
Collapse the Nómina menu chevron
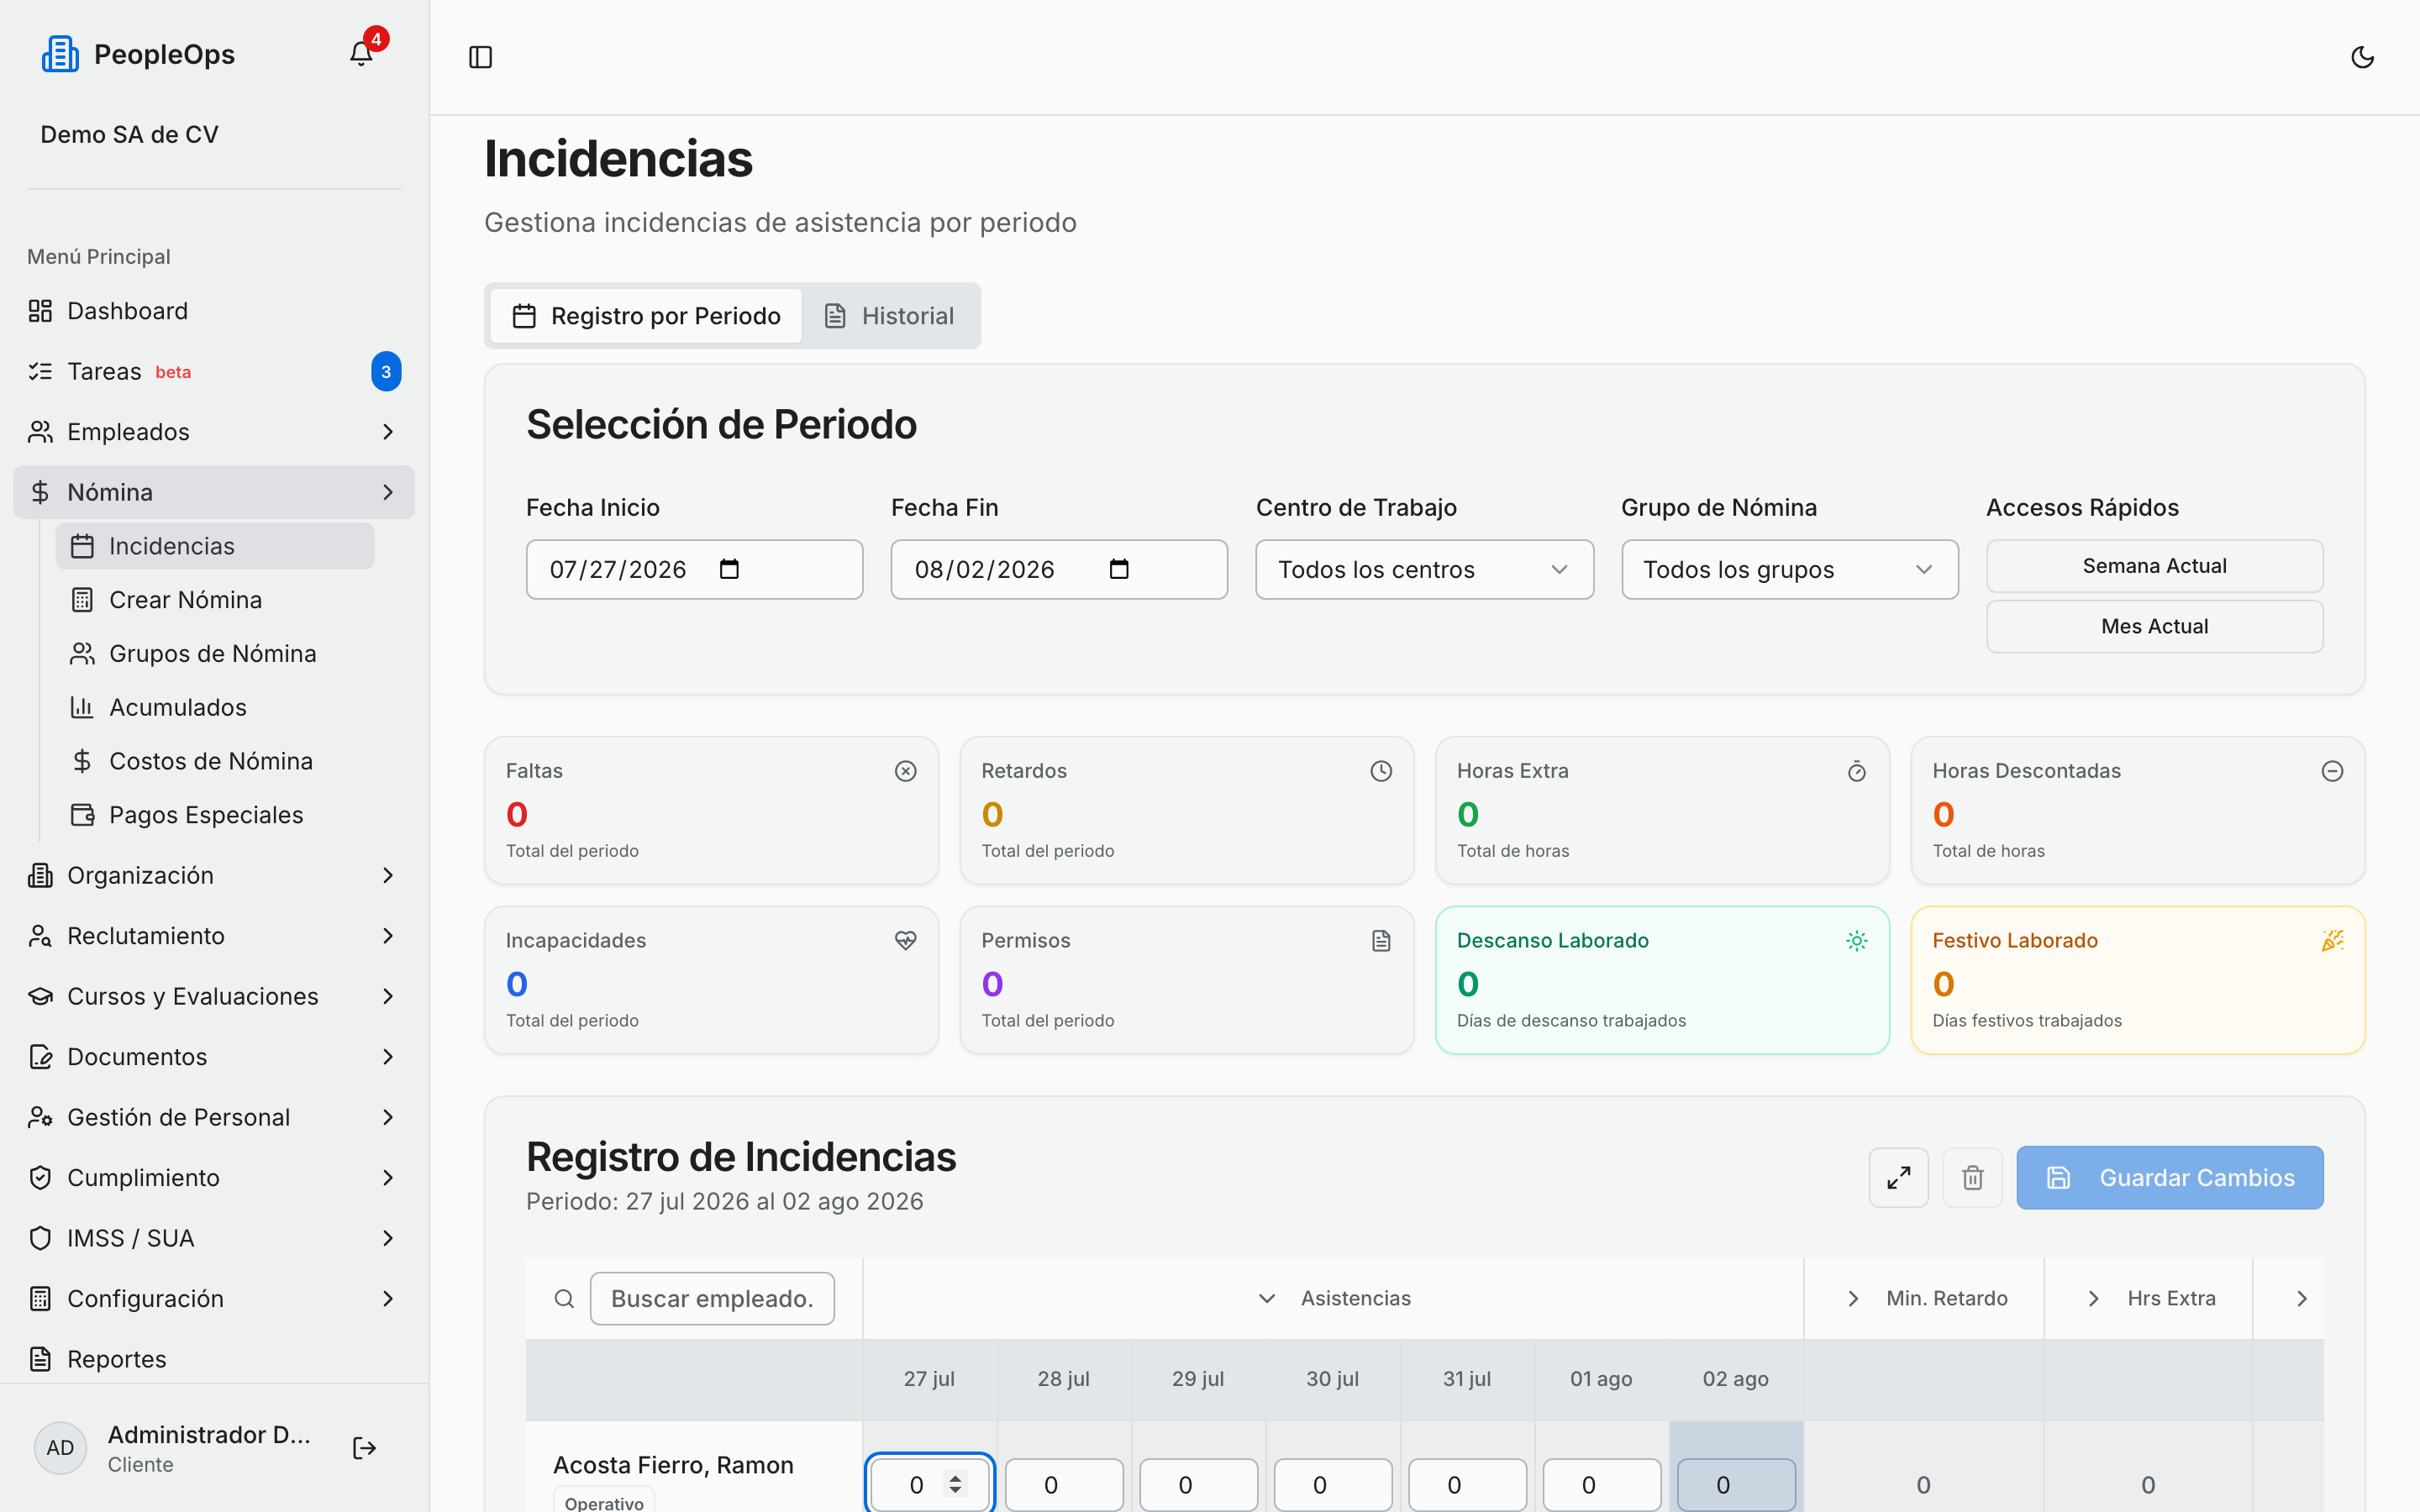pyautogui.click(x=388, y=492)
